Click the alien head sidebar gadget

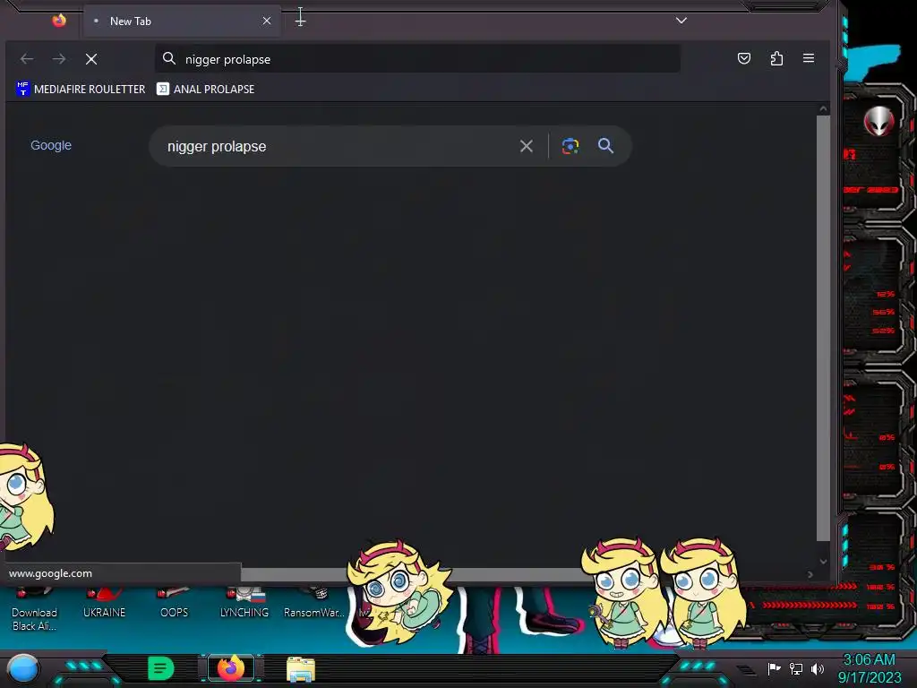pos(879,121)
